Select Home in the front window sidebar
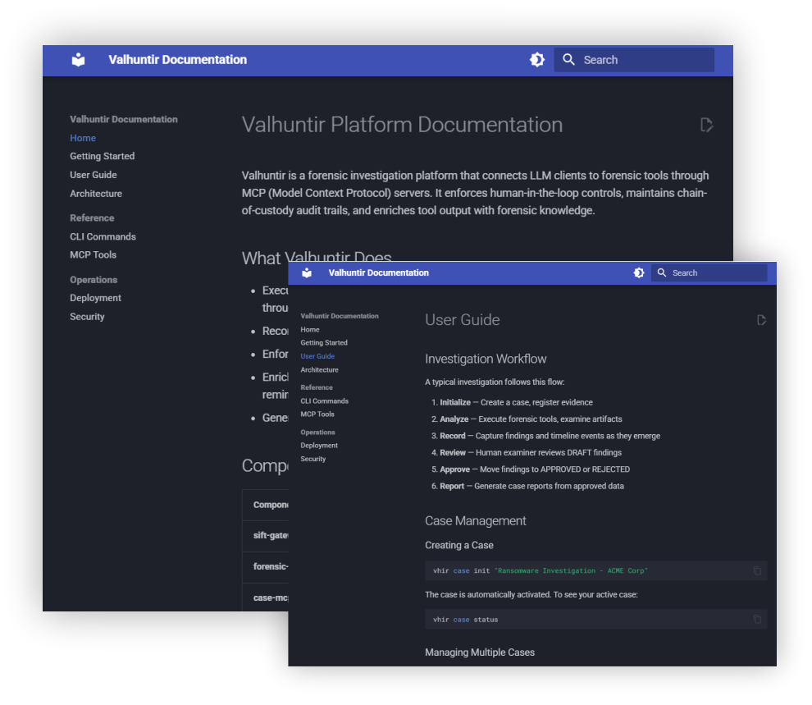Screen dimensions: 812x705 point(310,330)
